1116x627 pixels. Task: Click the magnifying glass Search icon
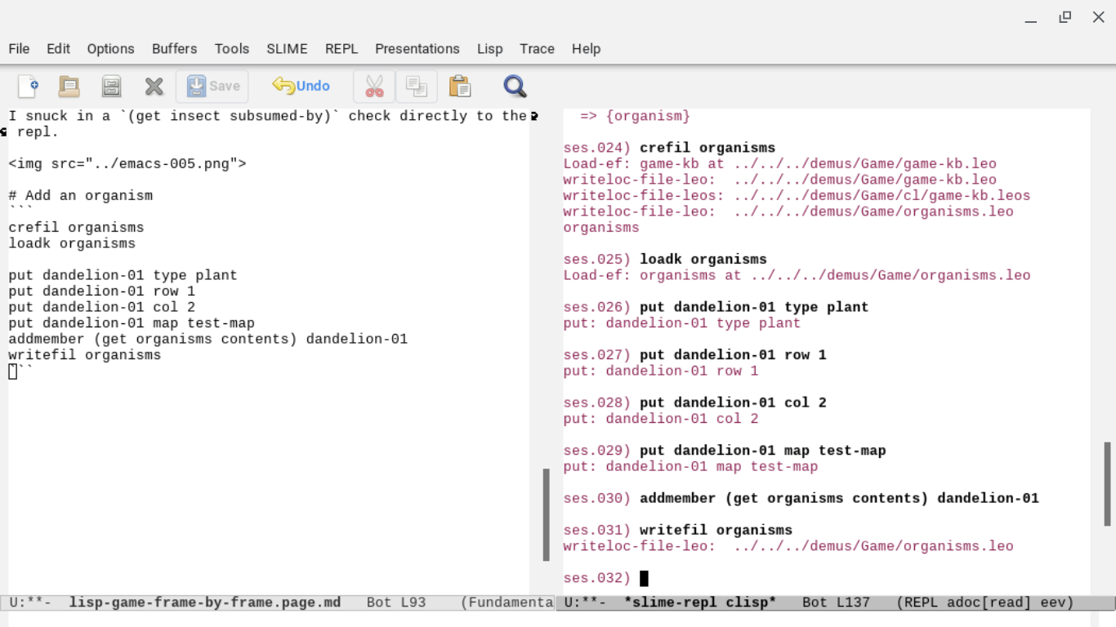(x=515, y=86)
